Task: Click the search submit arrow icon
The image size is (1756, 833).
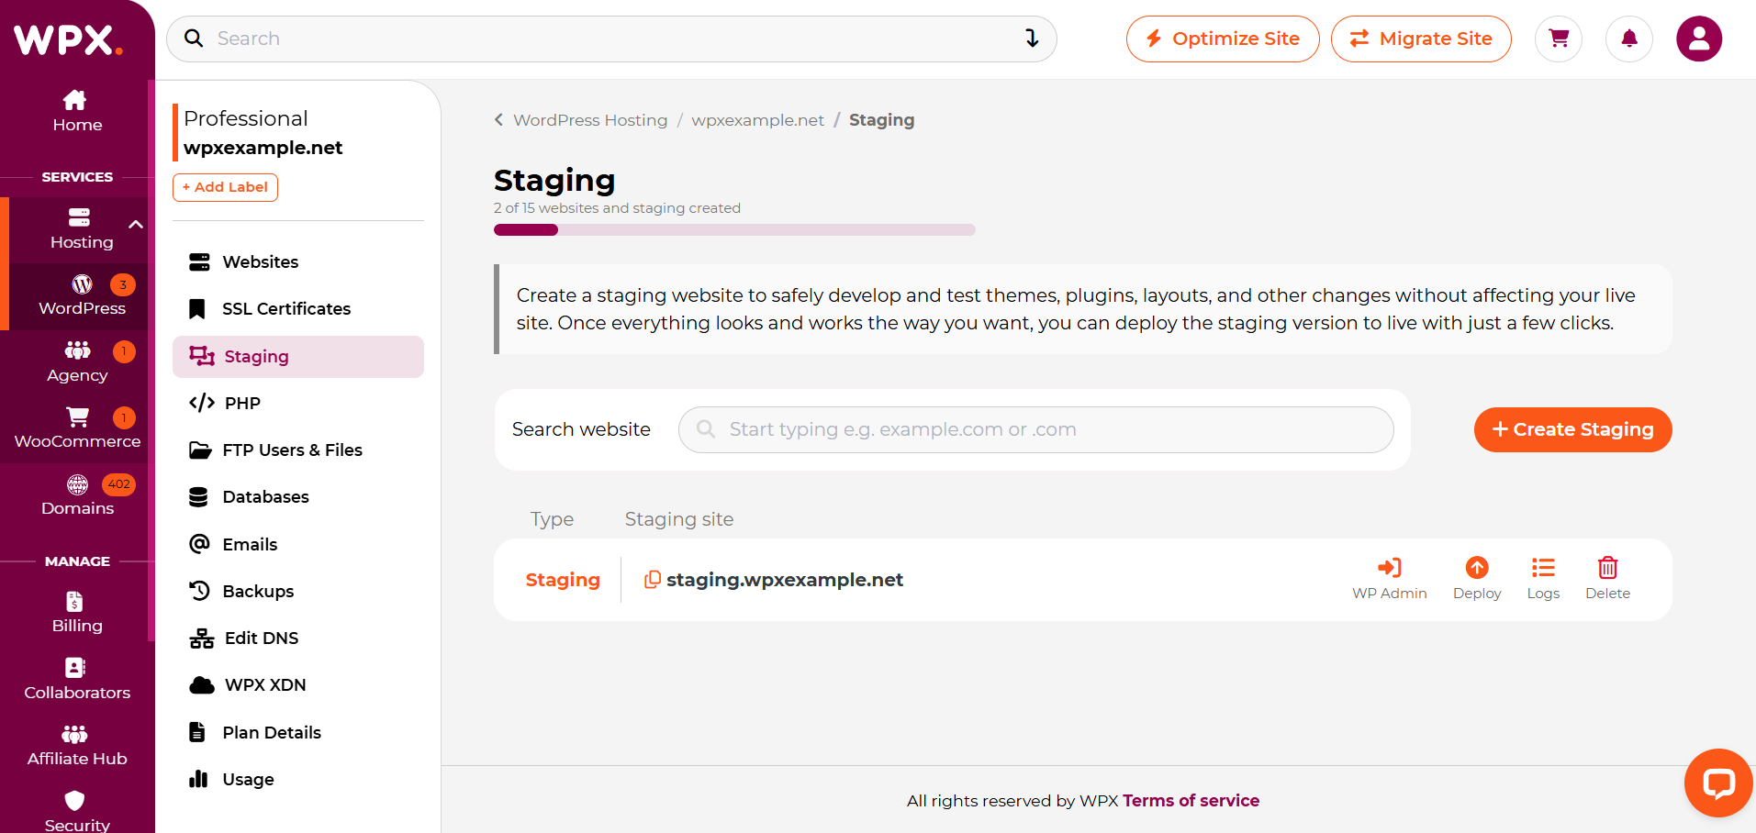Action: click(1032, 39)
